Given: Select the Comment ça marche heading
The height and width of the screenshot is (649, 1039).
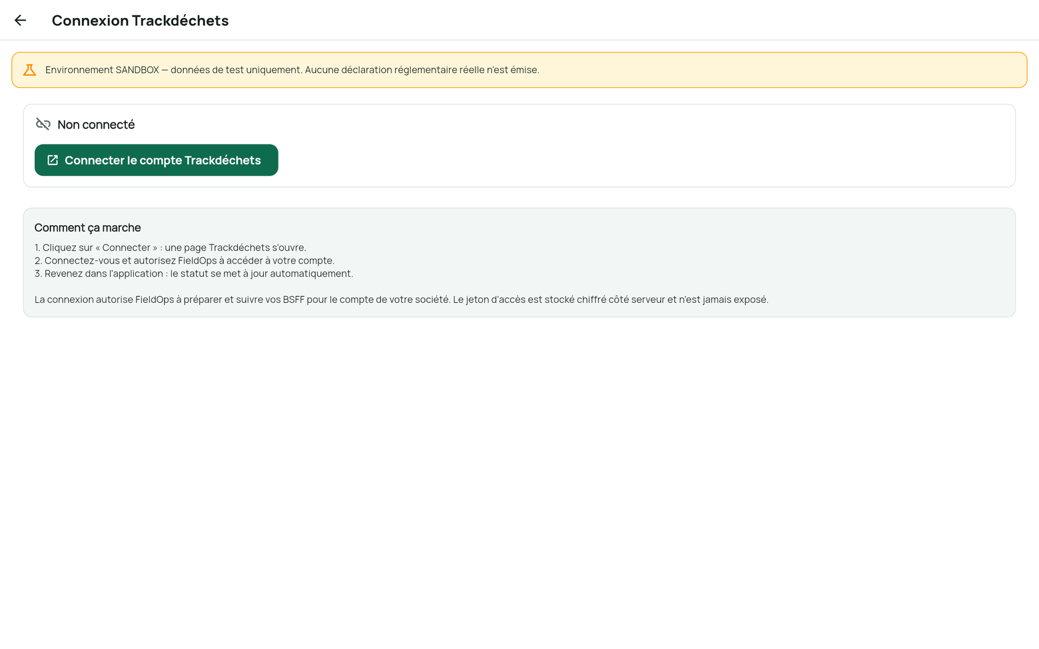Looking at the screenshot, I should (87, 228).
